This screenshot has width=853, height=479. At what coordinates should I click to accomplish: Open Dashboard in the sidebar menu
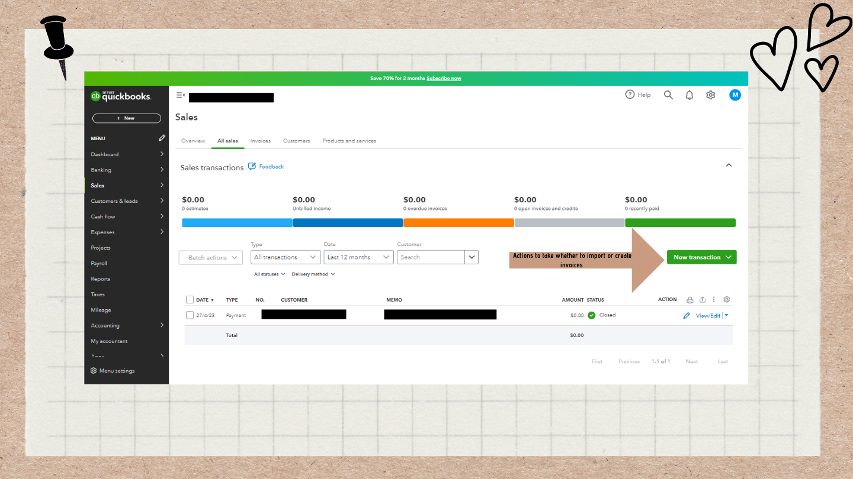pos(105,154)
